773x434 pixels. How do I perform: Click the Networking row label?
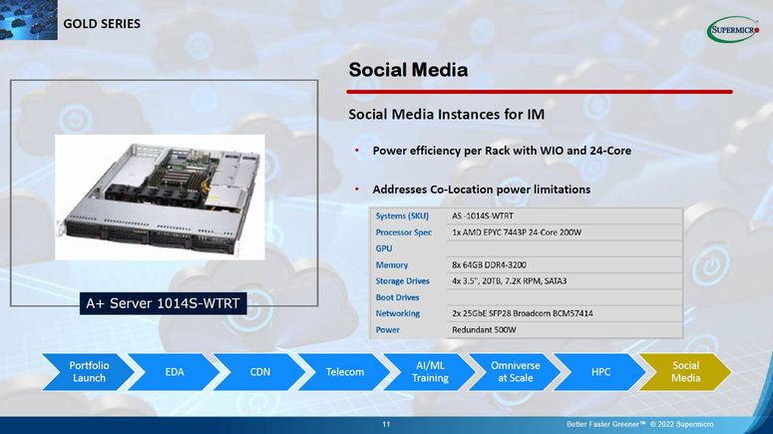pyautogui.click(x=398, y=313)
